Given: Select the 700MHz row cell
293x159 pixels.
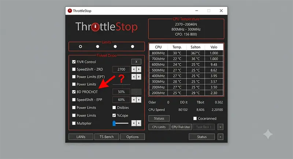Looking at the screenshot, I should pyautogui.click(x=158, y=59).
